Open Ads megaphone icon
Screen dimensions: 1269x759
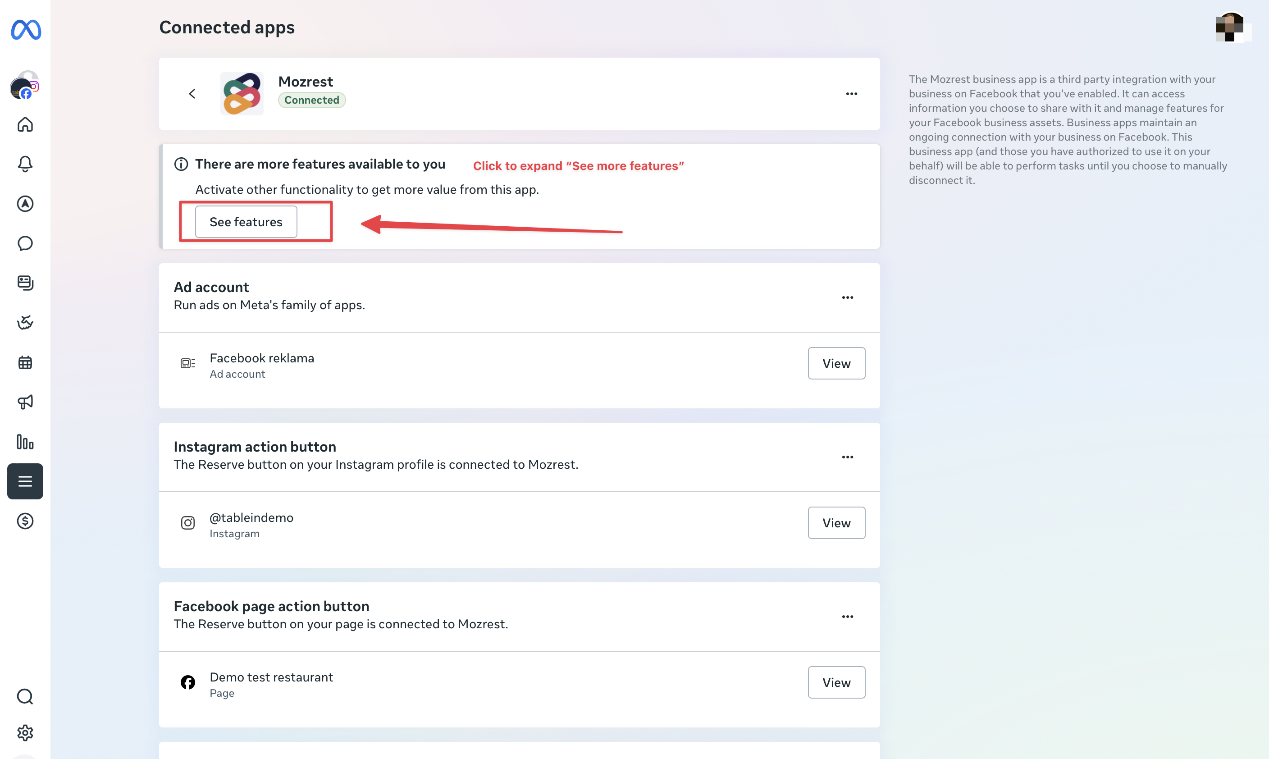[25, 402]
